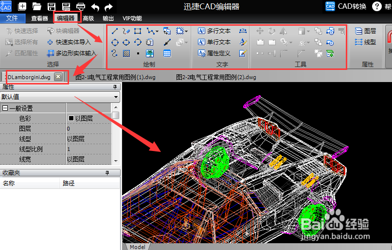
Task: Switch to the 高级 ribbon tab
Action: [88, 18]
